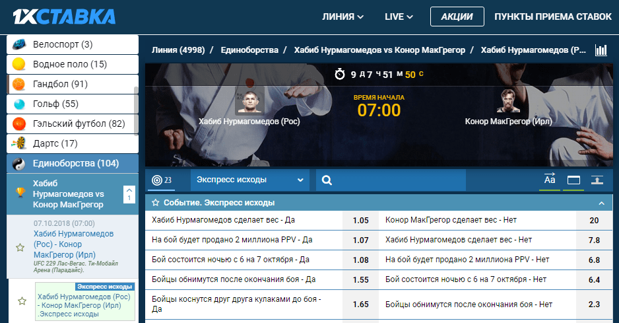This screenshot has height=323, width=619.
Task: Toggle the Aa text display icon
Action: (x=550, y=180)
